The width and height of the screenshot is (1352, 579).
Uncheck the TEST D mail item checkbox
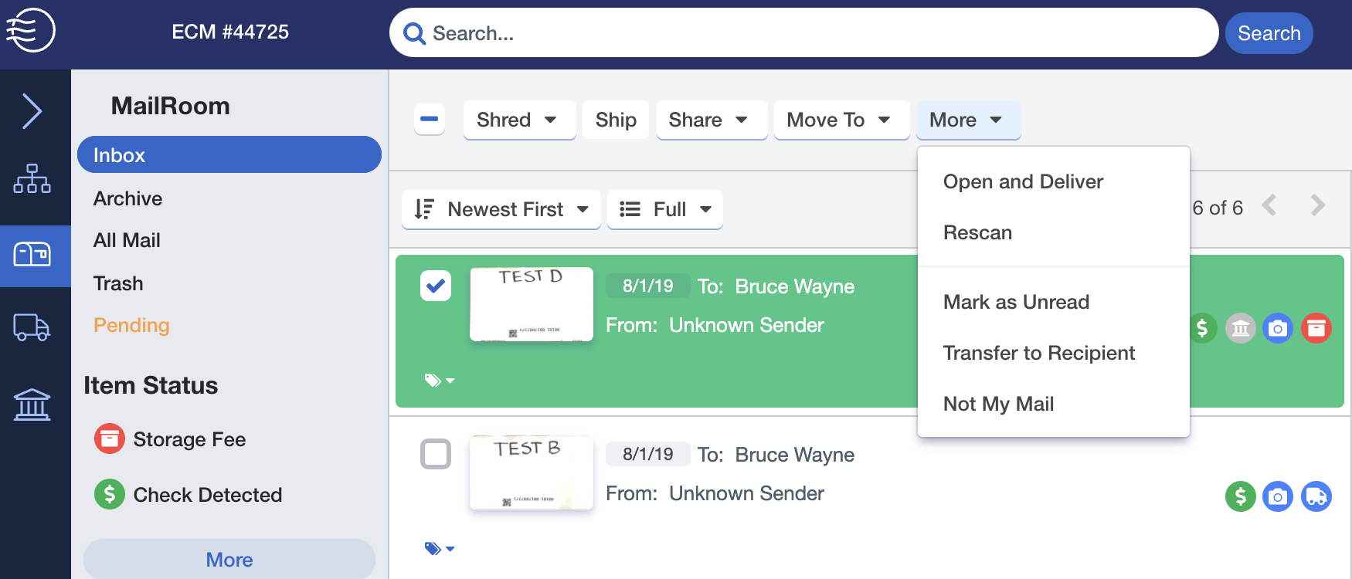pyautogui.click(x=436, y=286)
